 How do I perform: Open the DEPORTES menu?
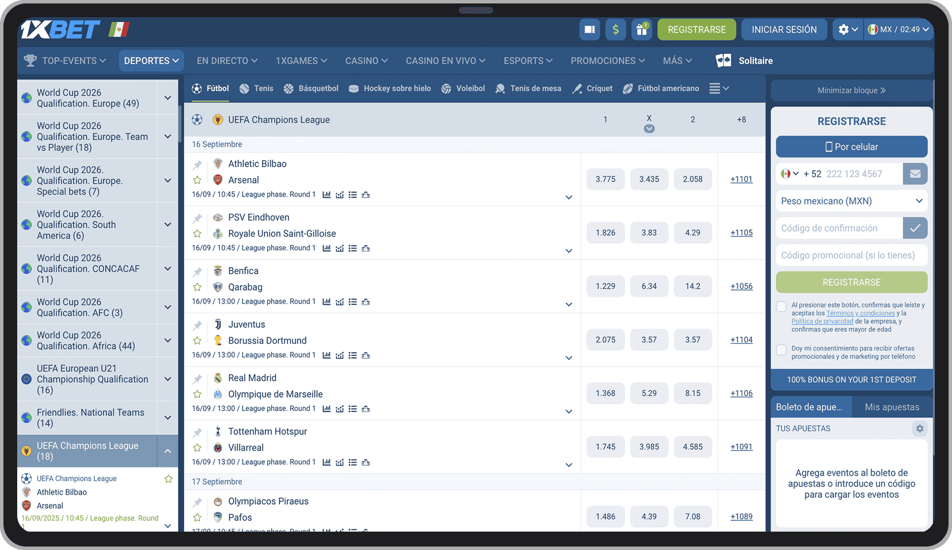(x=151, y=61)
